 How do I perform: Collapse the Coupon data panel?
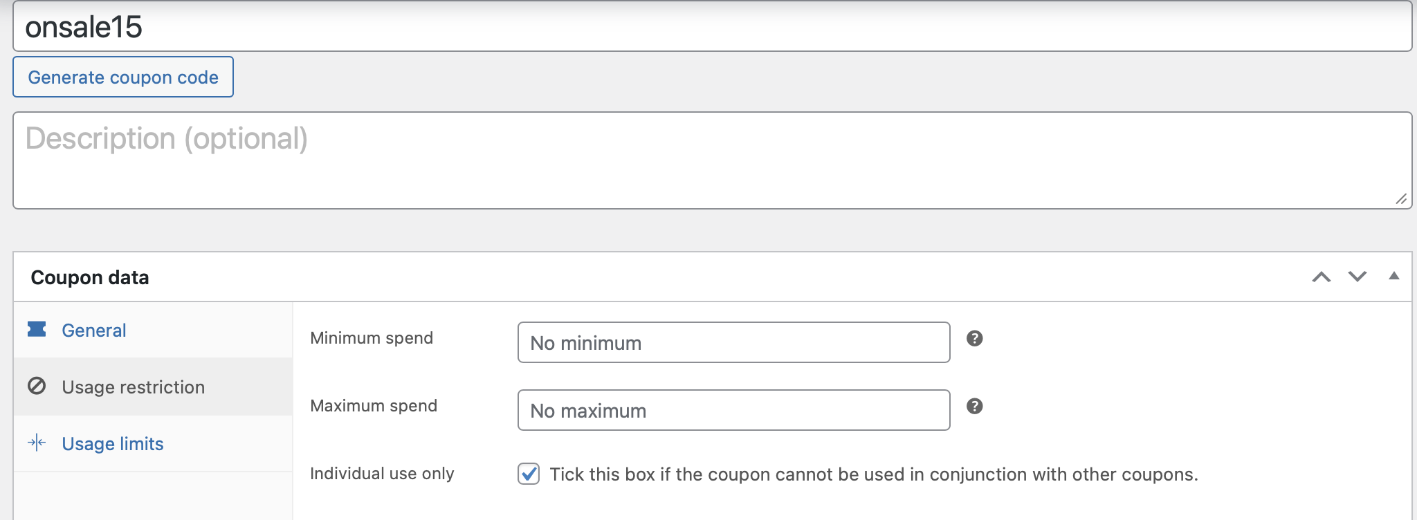(1393, 276)
